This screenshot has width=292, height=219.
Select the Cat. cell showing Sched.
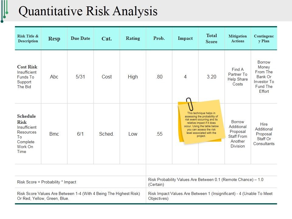pyautogui.click(x=107, y=134)
